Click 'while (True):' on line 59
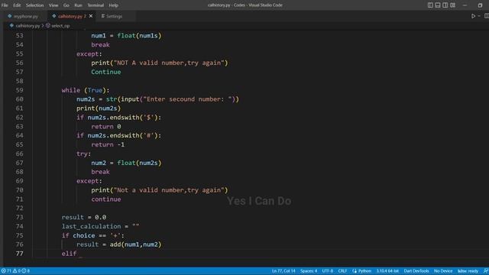The height and width of the screenshot is (275, 489). [x=86, y=90]
